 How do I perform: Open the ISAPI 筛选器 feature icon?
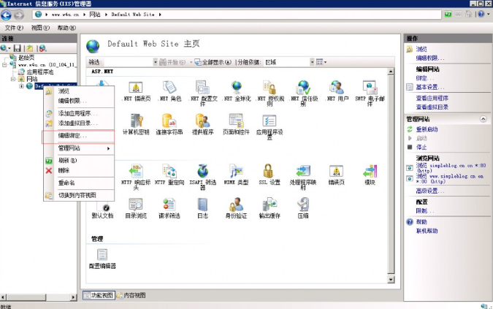coord(203,172)
